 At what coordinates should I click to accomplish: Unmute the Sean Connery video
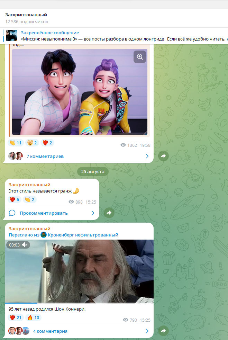tap(24, 245)
